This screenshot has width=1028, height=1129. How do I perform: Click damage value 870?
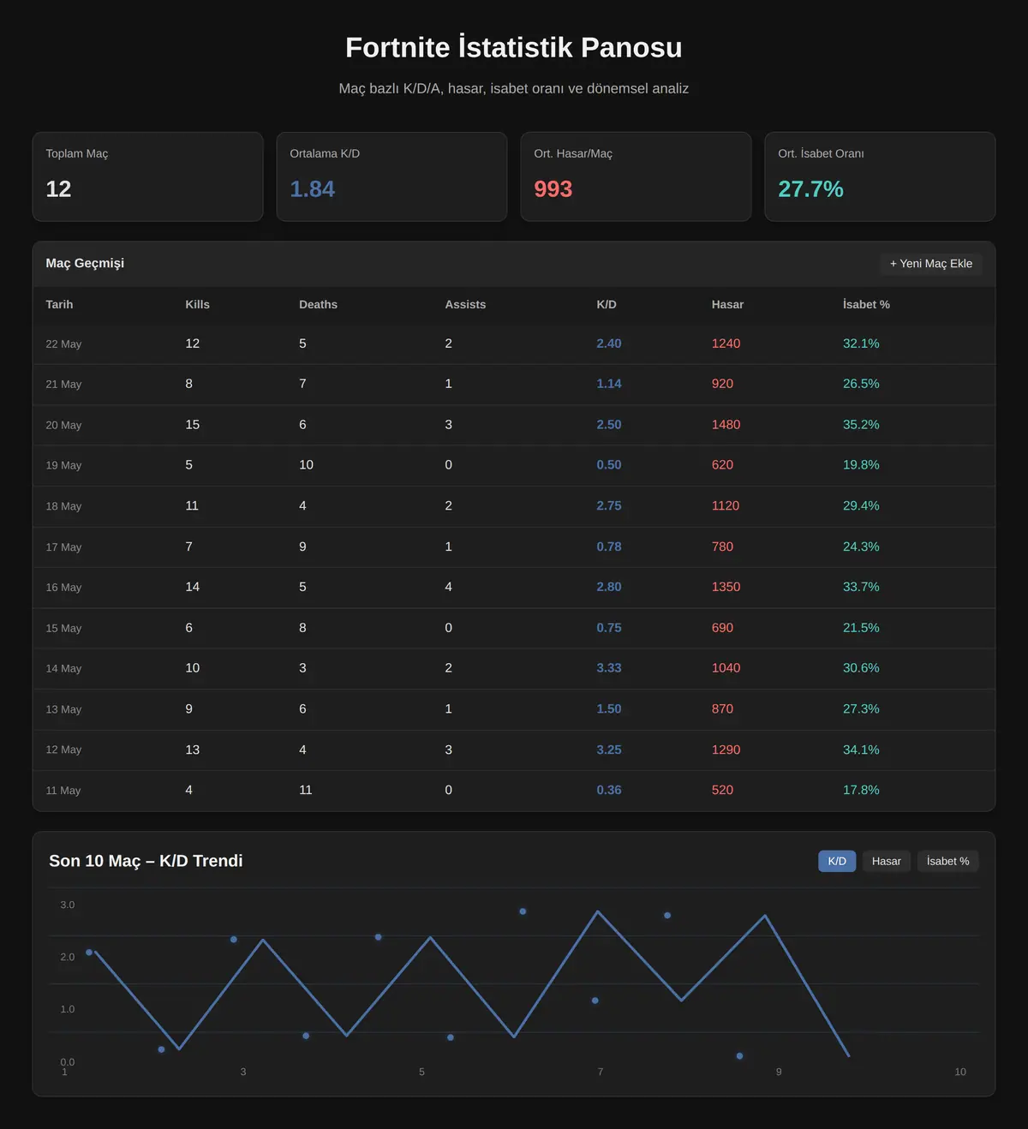722,709
